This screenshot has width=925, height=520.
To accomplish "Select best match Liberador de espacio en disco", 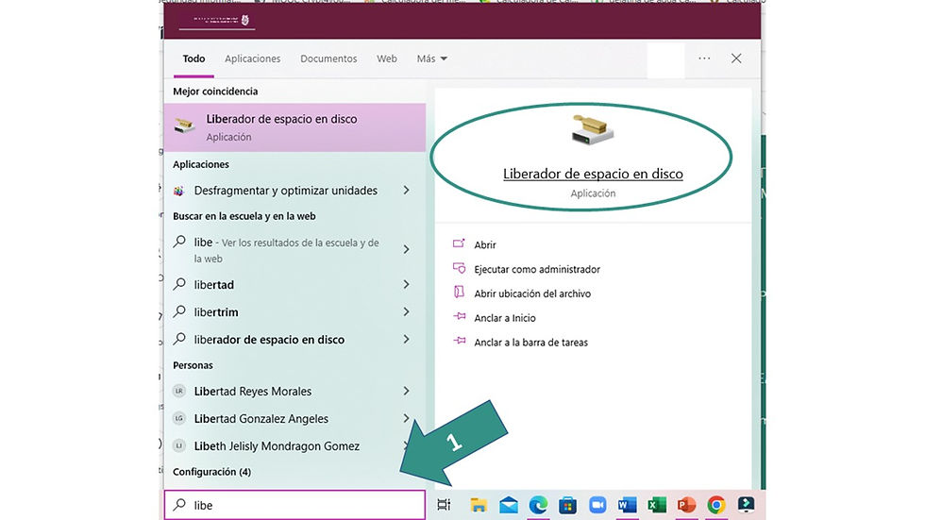I will tap(294, 127).
